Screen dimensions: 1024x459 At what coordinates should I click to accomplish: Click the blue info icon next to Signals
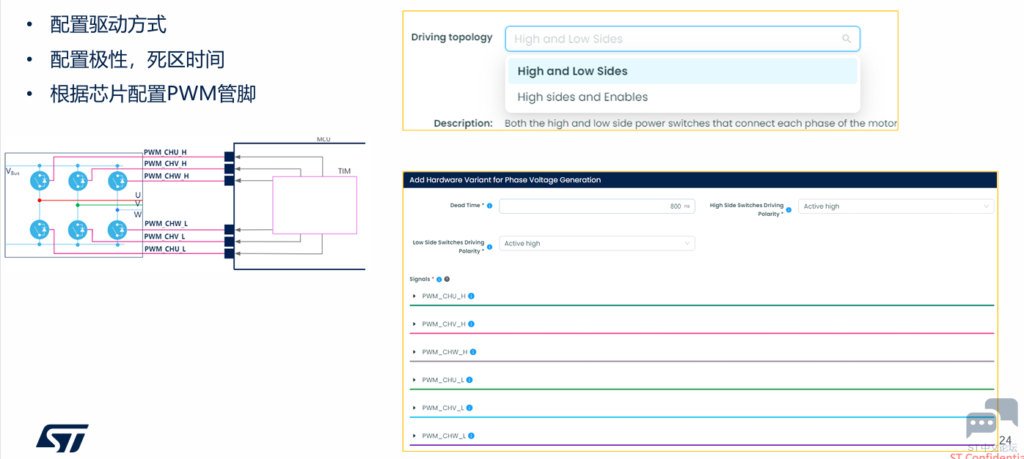(x=439, y=280)
